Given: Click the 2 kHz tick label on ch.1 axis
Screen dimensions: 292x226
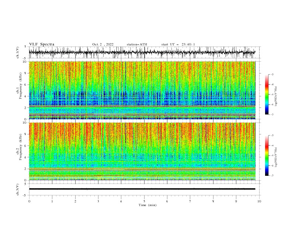Looking at the screenshot, I should click(x=25, y=107).
